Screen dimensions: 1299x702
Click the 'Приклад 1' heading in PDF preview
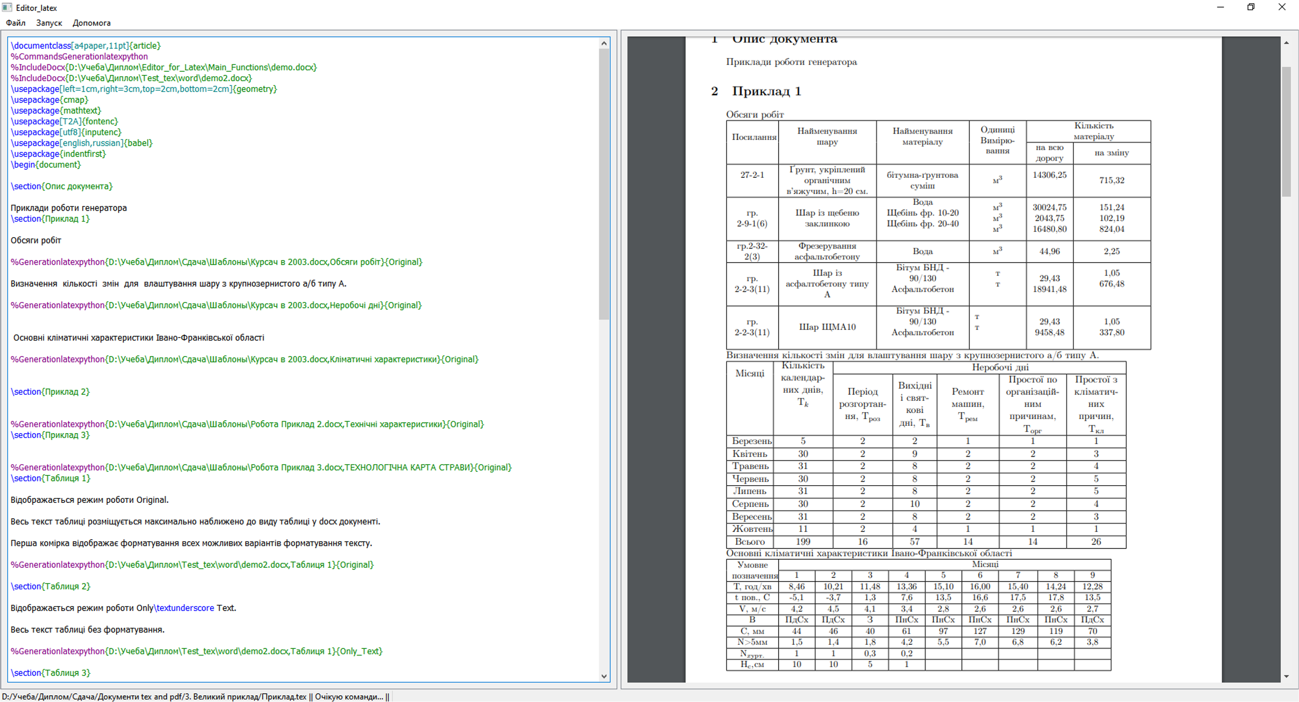coord(766,92)
